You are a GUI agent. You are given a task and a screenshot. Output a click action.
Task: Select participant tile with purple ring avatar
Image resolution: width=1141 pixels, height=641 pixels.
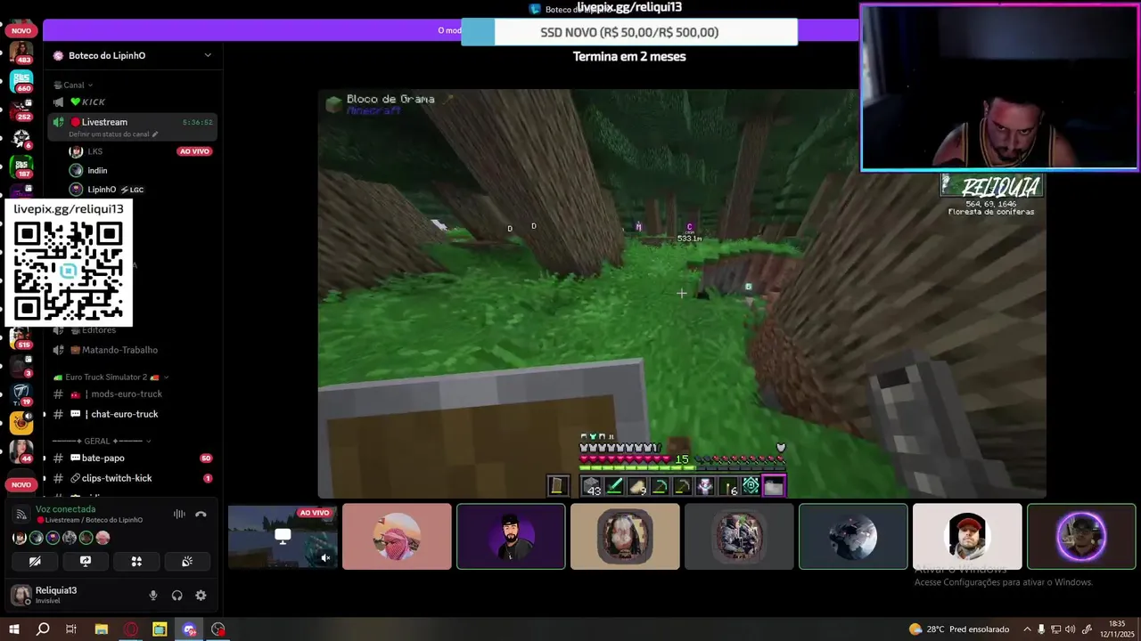(x=1081, y=537)
